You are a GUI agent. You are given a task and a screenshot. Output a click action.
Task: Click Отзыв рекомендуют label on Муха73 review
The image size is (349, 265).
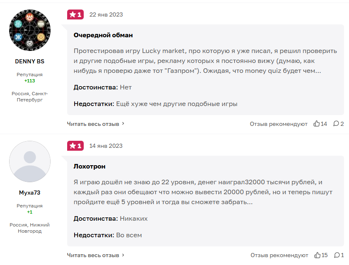click(279, 255)
